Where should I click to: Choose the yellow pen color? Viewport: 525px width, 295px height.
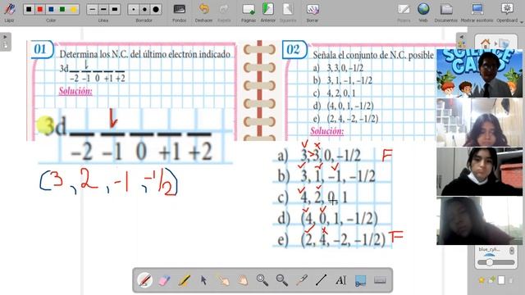click(x=73, y=9)
